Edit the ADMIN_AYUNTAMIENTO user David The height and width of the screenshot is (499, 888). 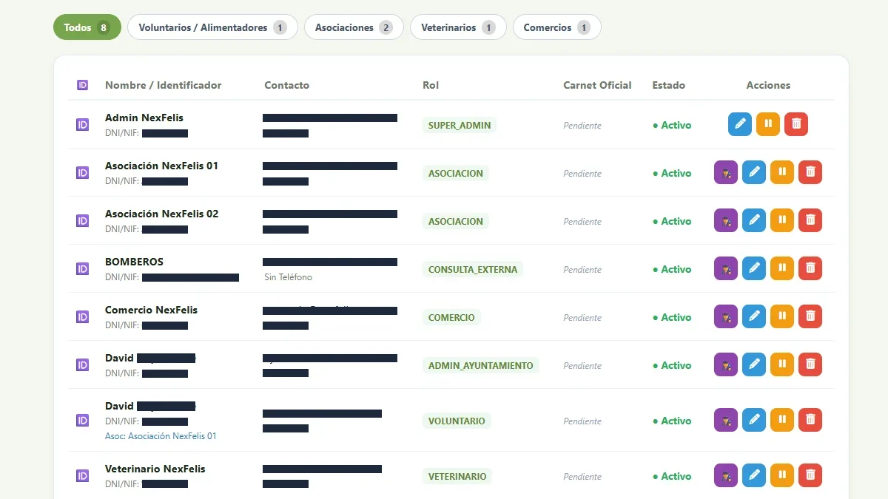coord(754,364)
